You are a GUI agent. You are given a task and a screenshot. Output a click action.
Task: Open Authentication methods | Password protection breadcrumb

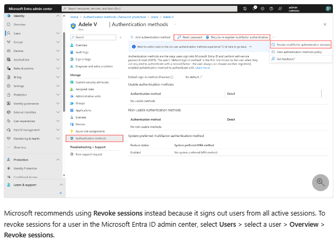point(115,17)
